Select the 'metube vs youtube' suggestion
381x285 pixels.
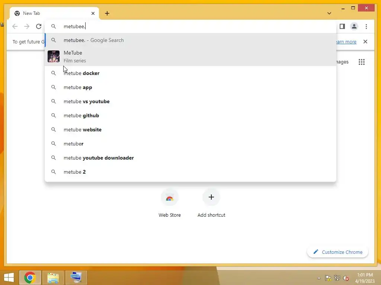tap(190, 101)
